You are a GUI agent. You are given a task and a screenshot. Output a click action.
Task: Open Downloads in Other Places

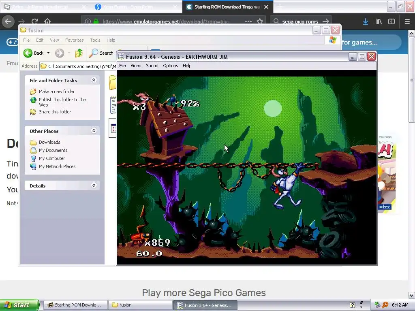point(49,142)
